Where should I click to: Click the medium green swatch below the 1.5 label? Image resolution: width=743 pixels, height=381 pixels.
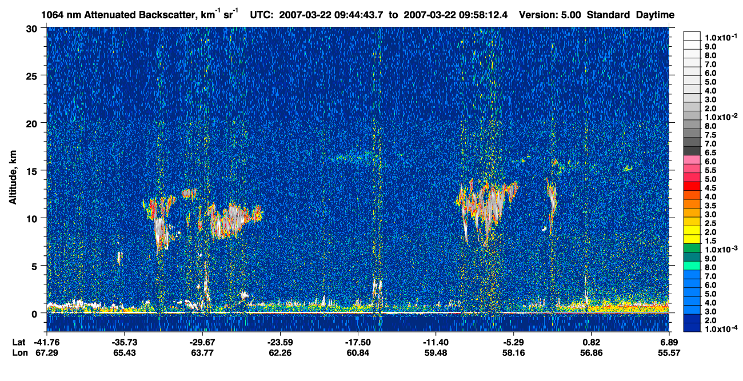click(692, 248)
